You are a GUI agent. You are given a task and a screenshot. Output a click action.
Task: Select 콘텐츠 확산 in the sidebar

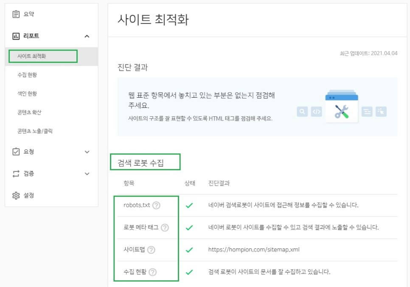pyautogui.click(x=29, y=113)
